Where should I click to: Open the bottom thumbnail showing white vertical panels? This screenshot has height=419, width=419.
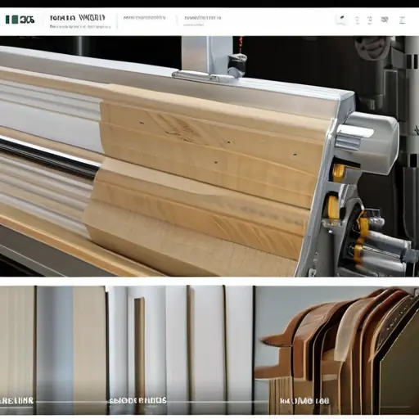coord(180,350)
